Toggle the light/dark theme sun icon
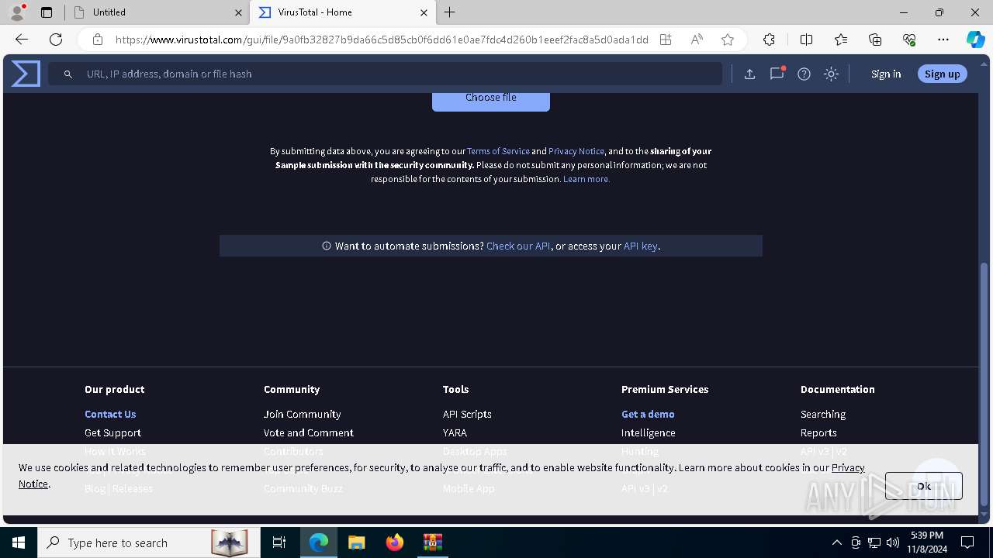This screenshot has height=558, width=993. pyautogui.click(x=831, y=74)
